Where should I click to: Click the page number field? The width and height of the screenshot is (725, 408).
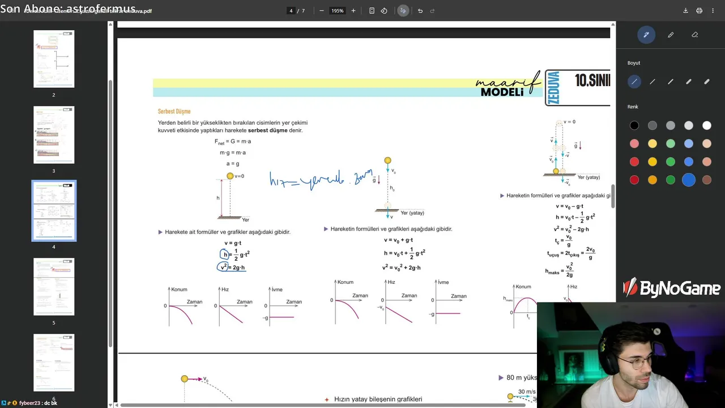click(291, 11)
